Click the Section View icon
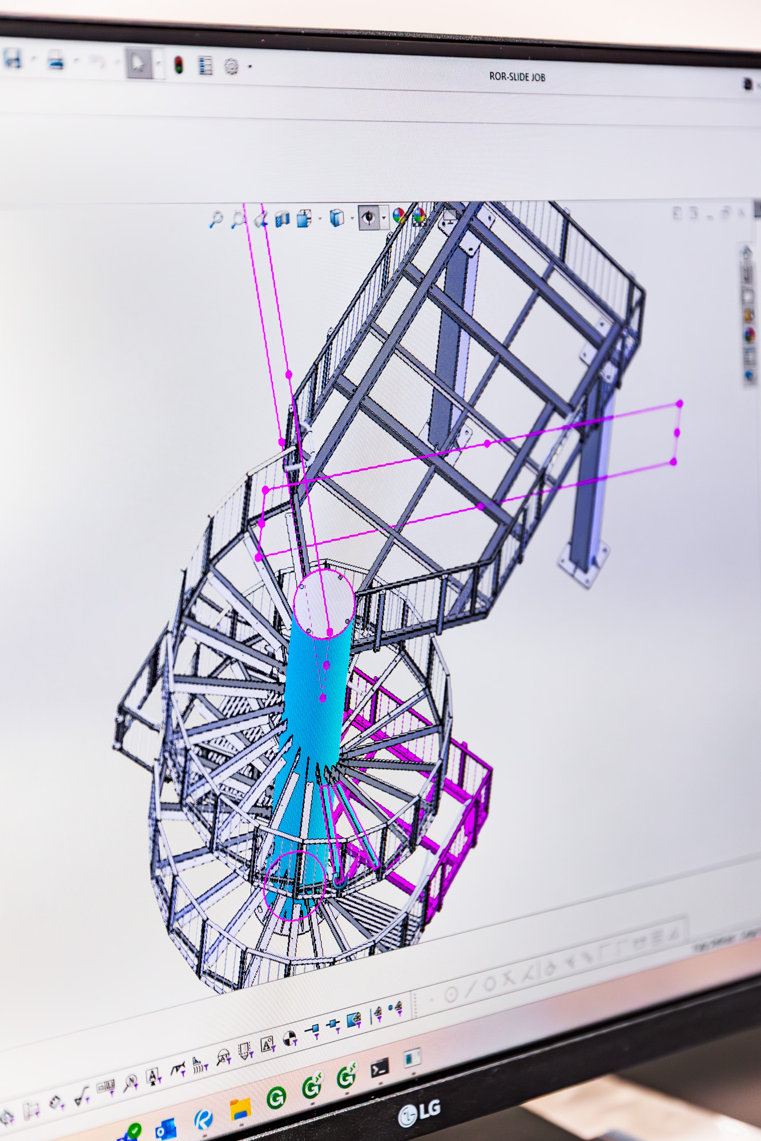 click(x=281, y=219)
